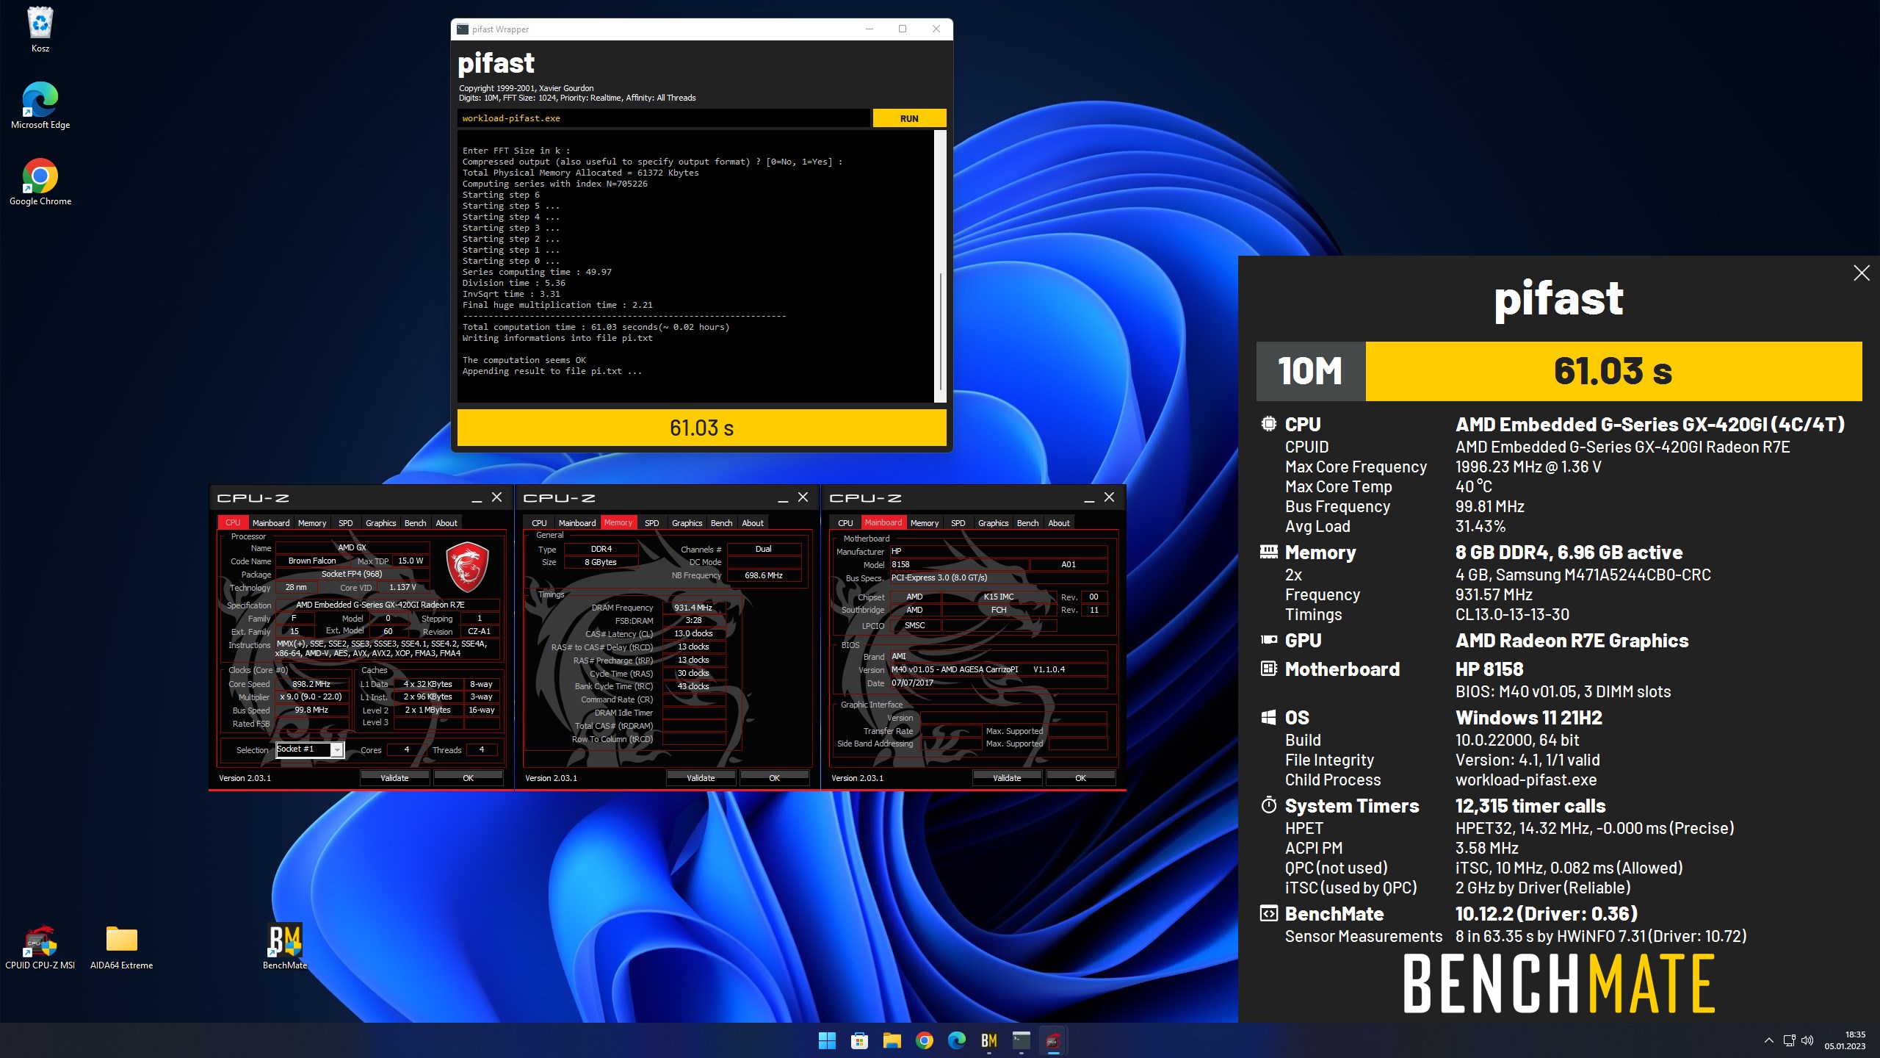Open Memory tab in right CPU-Z window
The image size is (1880, 1058).
point(925,523)
